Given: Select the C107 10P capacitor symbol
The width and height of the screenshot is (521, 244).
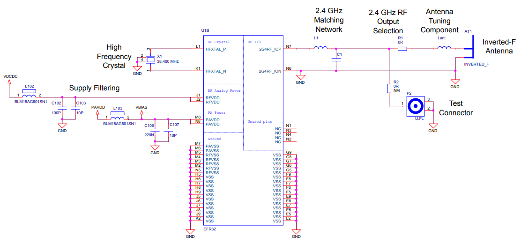Looking at the screenshot, I should (x=169, y=130).
